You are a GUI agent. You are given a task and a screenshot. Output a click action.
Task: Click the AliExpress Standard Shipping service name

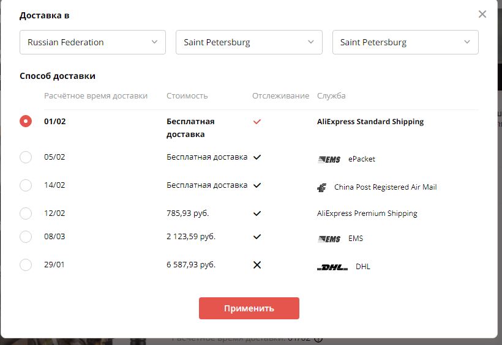click(x=370, y=122)
